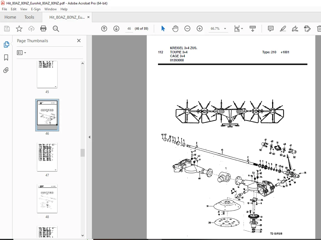Select page 47 thumbnail
321x240 pixels.
click(47, 157)
